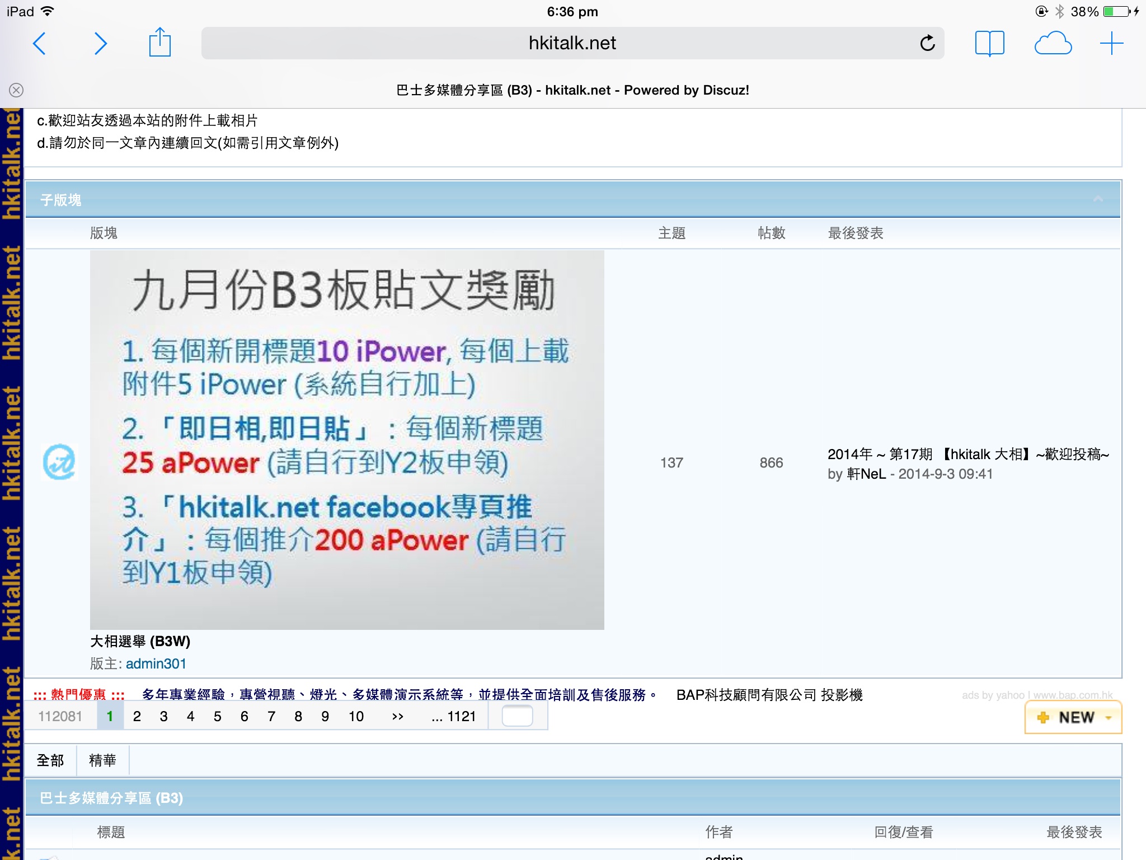The height and width of the screenshot is (860, 1146).
Task: Open Safari bookmarks book icon
Action: [x=989, y=43]
